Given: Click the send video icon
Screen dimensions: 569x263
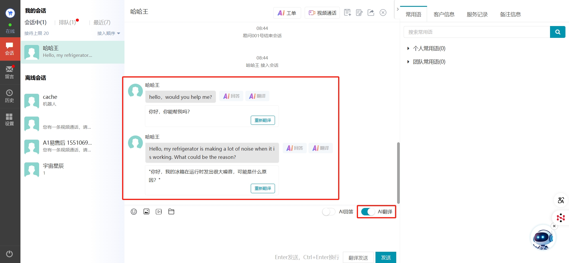Looking at the screenshot, I should (x=159, y=212).
